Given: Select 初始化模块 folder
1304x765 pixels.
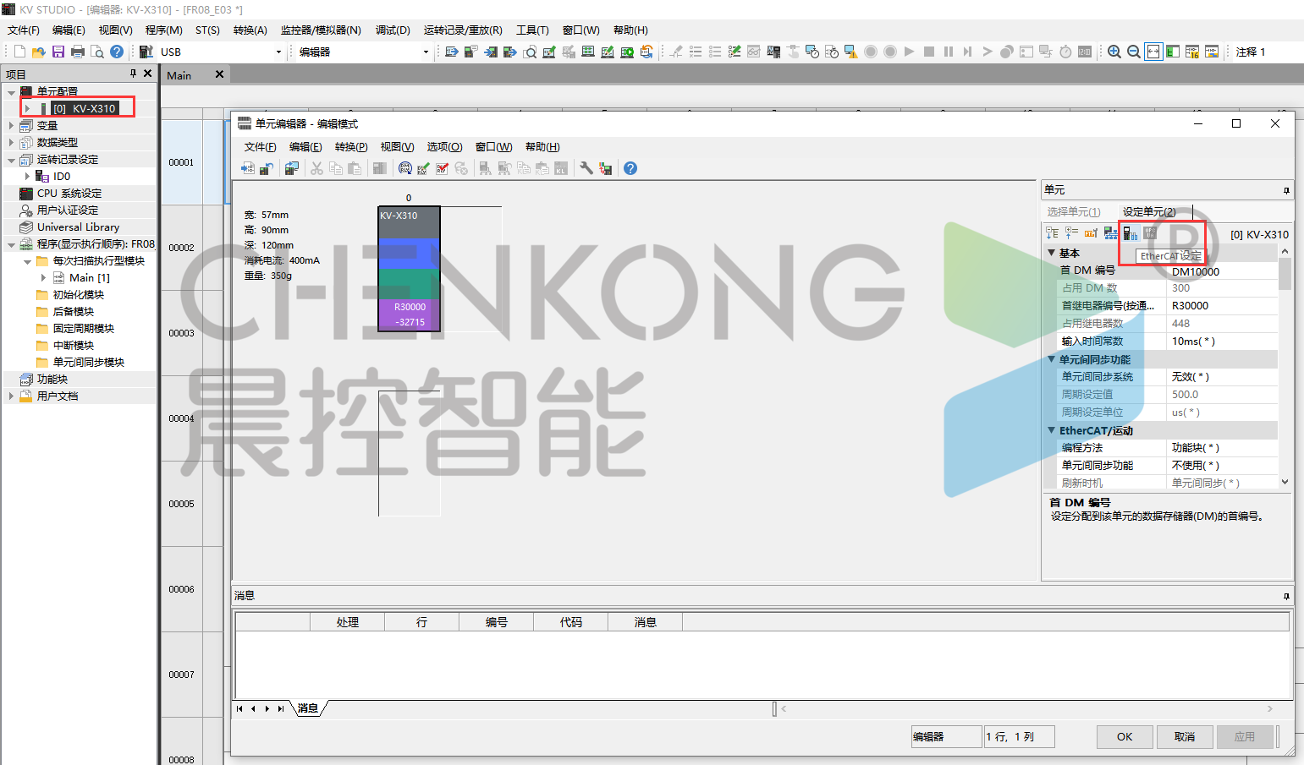Looking at the screenshot, I should (x=79, y=294).
